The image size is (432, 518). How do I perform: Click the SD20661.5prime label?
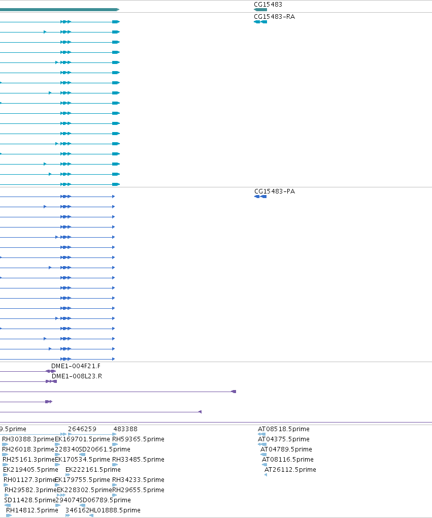tap(105, 449)
